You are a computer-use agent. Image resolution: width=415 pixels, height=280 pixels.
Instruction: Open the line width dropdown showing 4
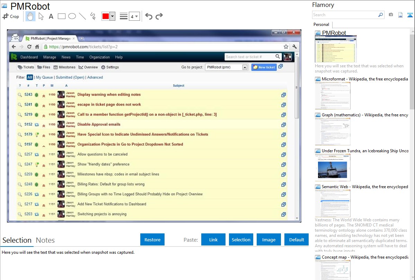[134, 17]
